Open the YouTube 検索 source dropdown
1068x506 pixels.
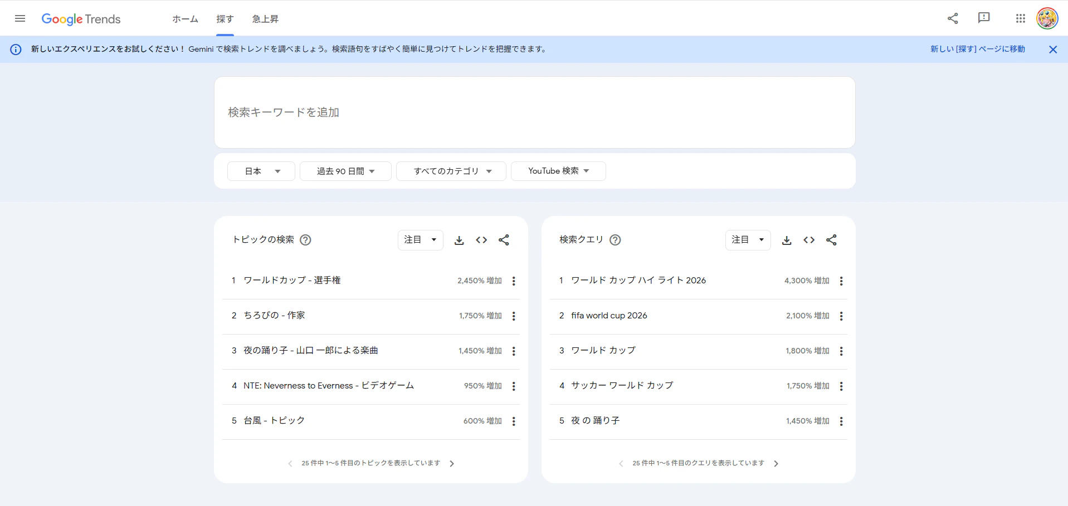coord(558,171)
